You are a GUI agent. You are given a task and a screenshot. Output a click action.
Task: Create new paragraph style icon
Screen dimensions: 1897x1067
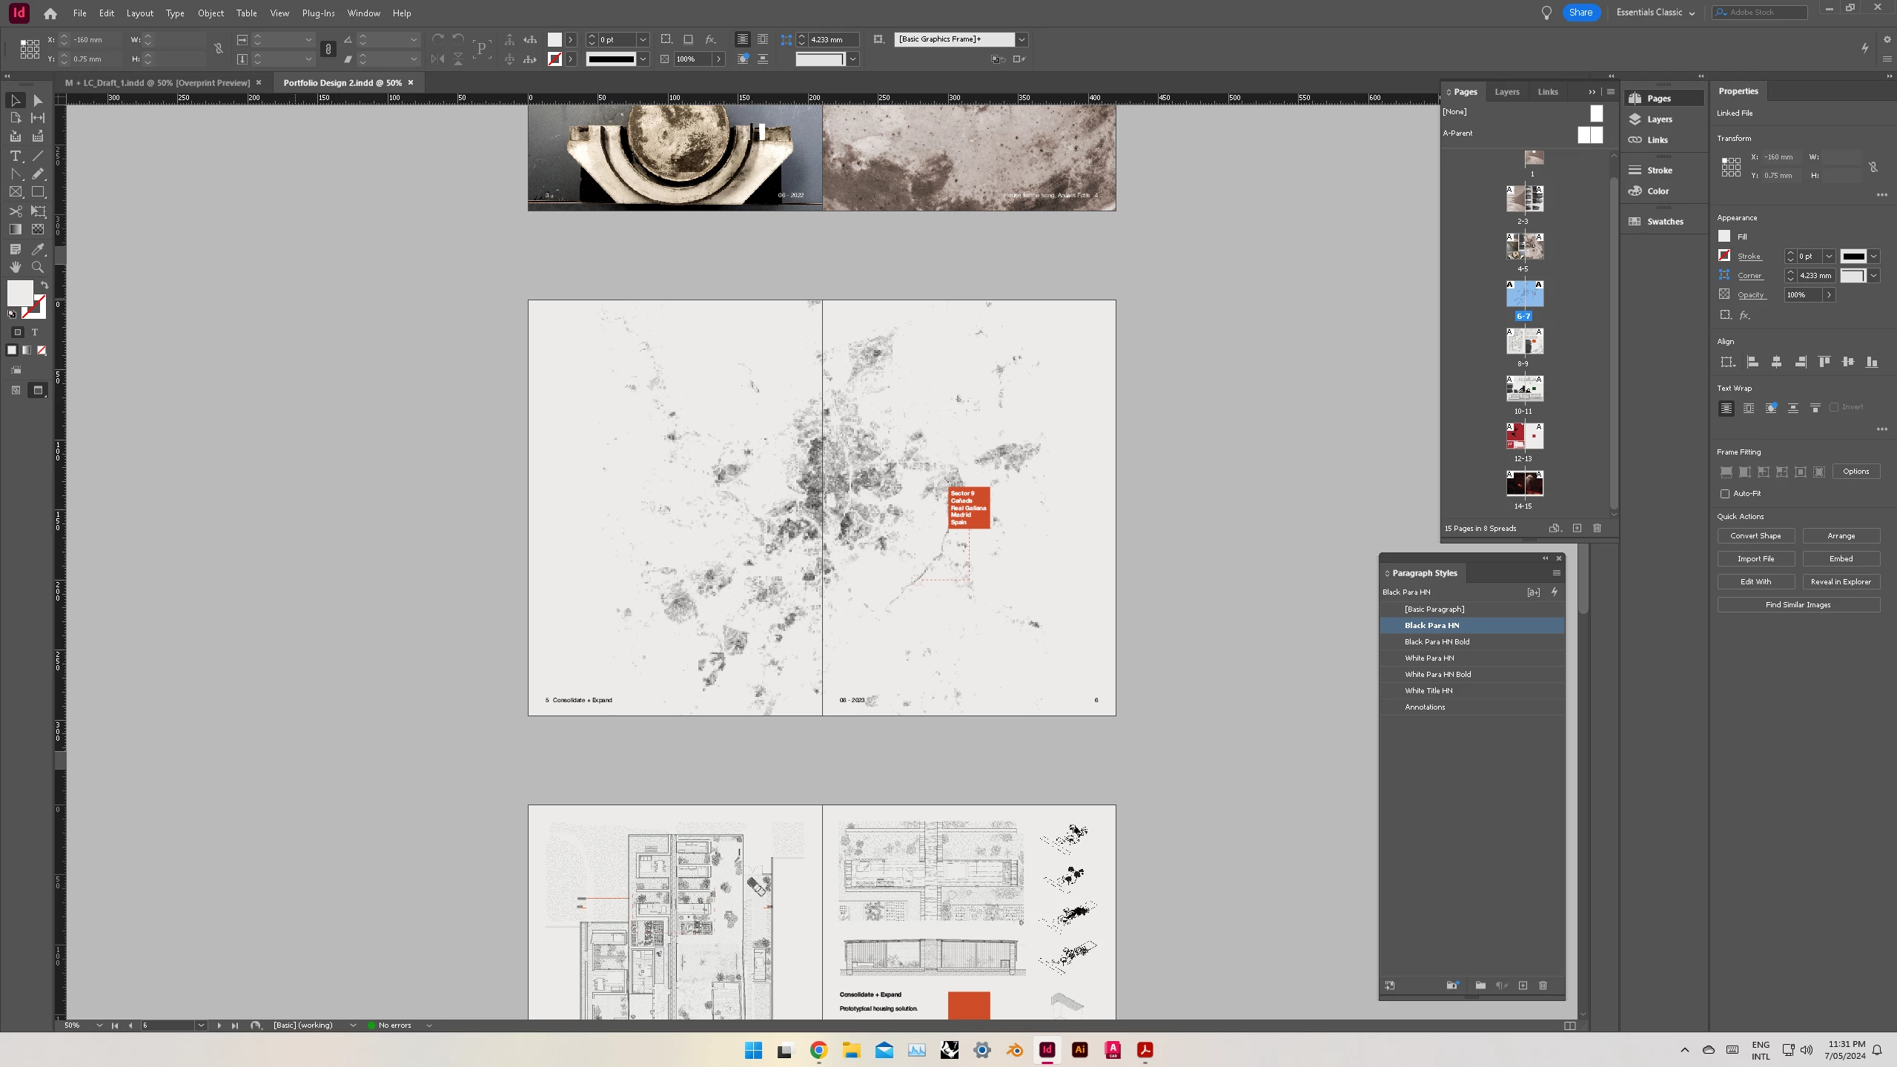tap(1523, 985)
